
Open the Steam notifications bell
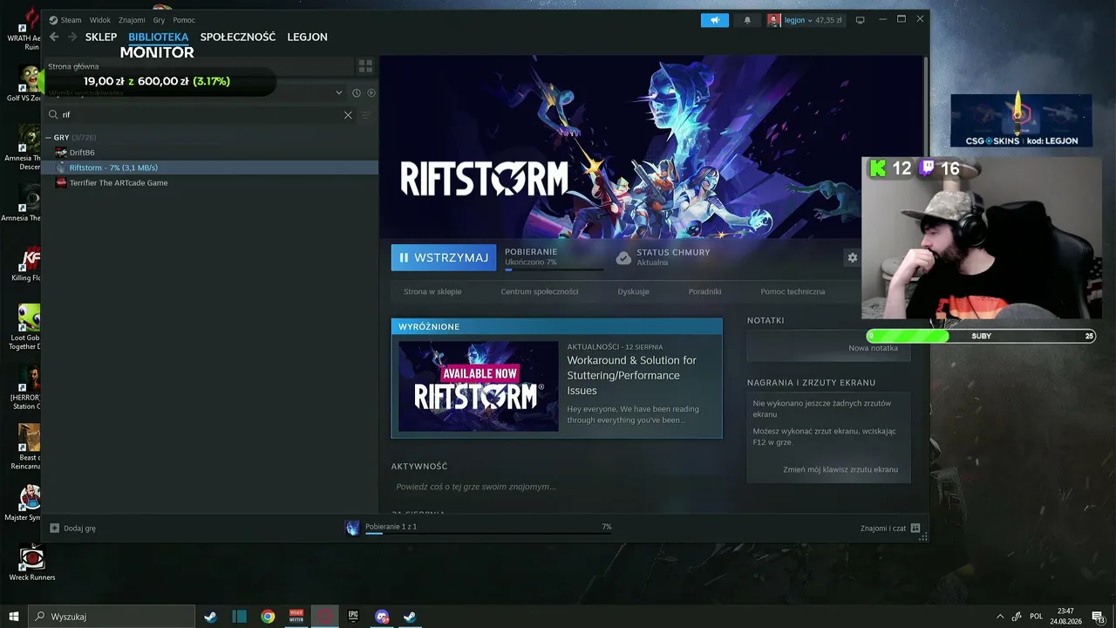(x=747, y=20)
